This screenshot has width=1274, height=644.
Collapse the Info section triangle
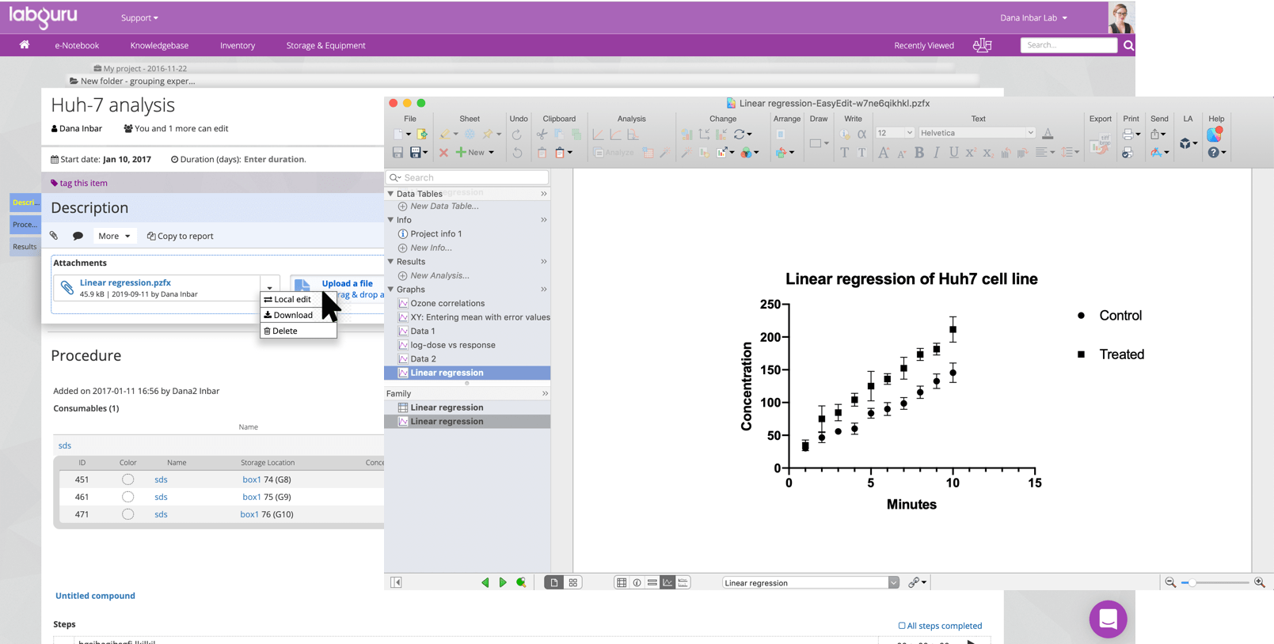pos(390,219)
